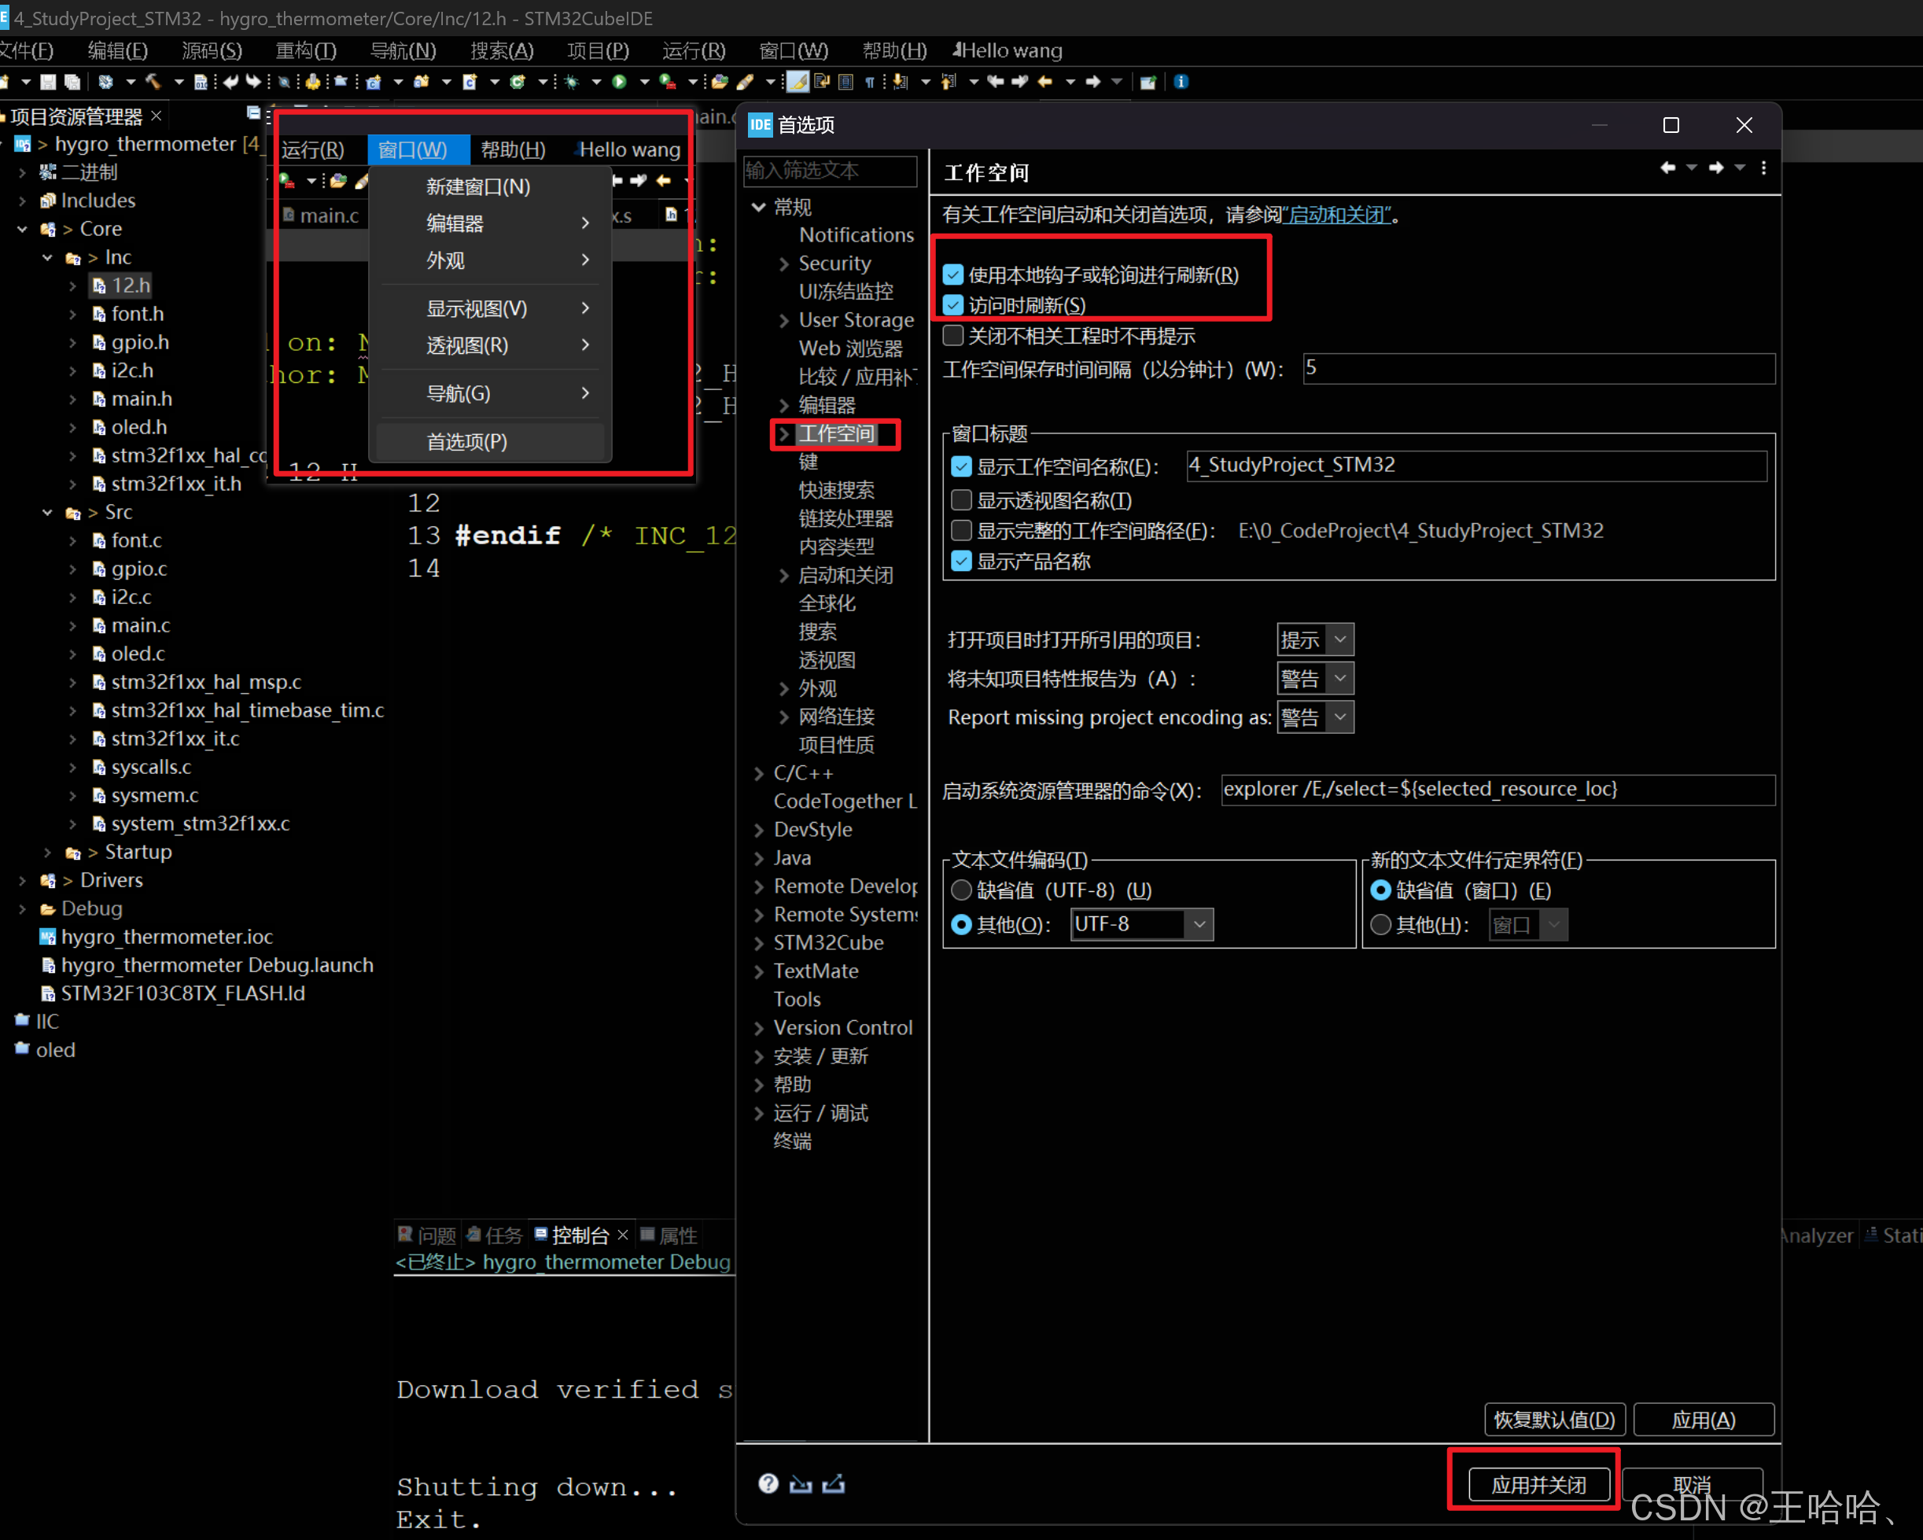Click the blue information icon in toolbar
This screenshot has width=1923, height=1540.
pos(1181,82)
